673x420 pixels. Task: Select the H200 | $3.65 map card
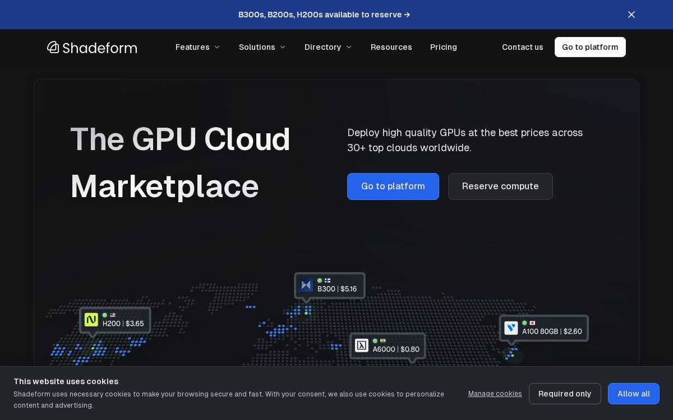pyautogui.click(x=115, y=320)
